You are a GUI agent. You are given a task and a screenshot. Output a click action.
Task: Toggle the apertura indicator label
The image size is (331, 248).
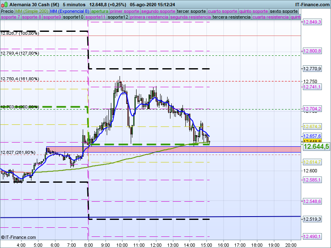pyautogui.click(x=100, y=11)
